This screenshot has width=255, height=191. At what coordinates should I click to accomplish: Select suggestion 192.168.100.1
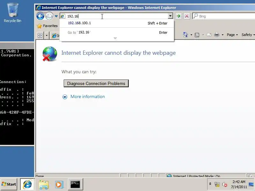tap(117, 23)
